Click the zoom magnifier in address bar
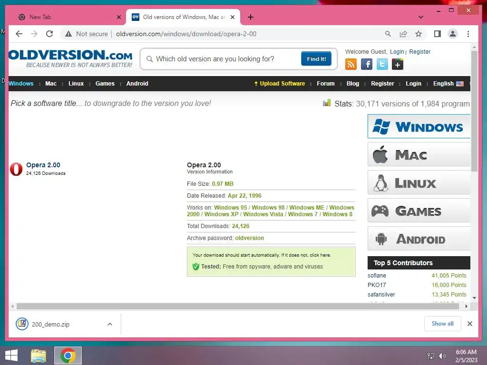Image resolution: width=487 pixels, height=365 pixels. 388,34
